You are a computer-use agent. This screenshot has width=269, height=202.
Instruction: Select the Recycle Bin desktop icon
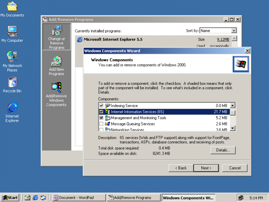pyautogui.click(x=12, y=83)
